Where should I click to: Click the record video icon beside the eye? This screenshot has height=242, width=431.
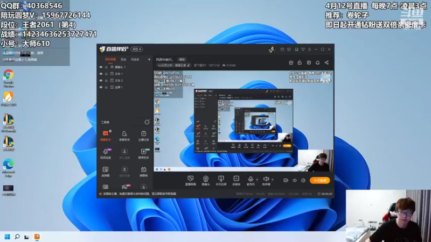[x=286, y=180]
